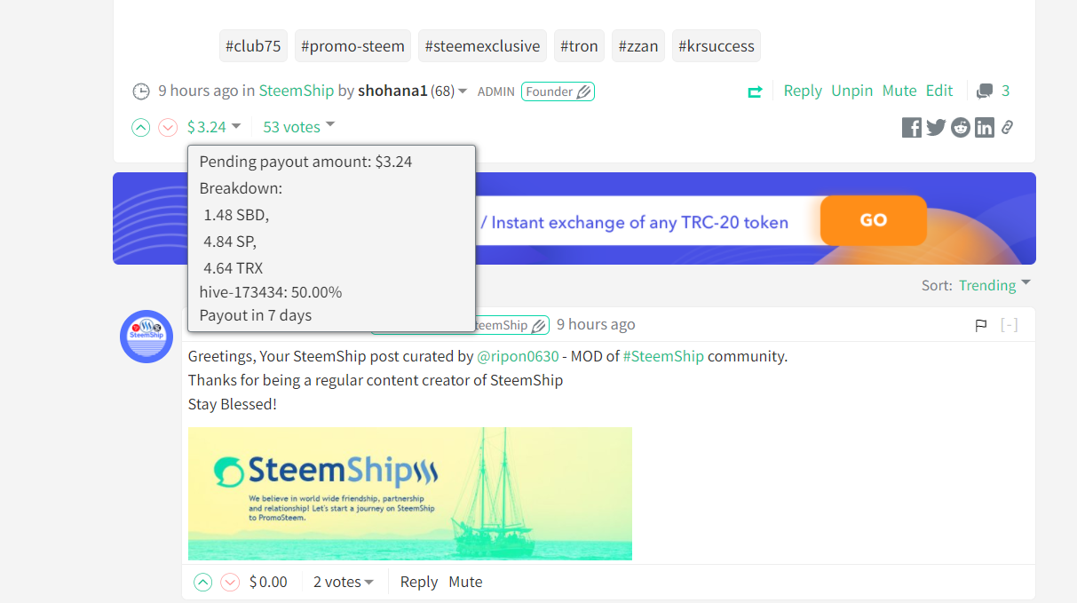
Task: Open the #SteemShip hashtag in comment
Action: [x=663, y=356]
